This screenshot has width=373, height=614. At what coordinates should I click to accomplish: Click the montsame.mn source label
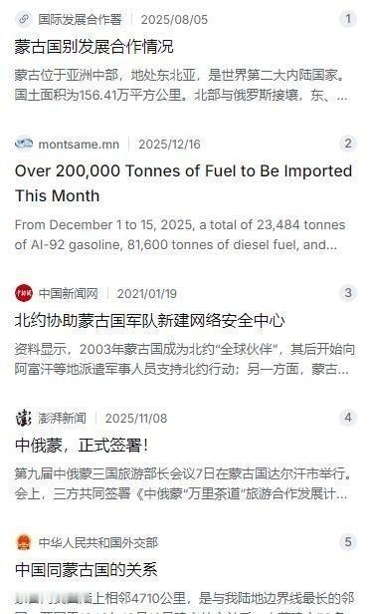coord(79,145)
